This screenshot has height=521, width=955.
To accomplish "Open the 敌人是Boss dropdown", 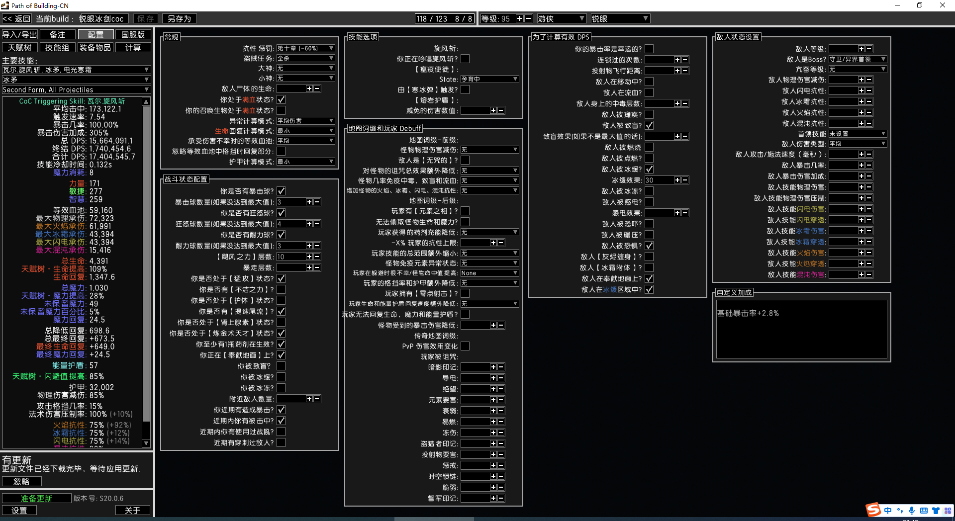I will pos(857,59).
